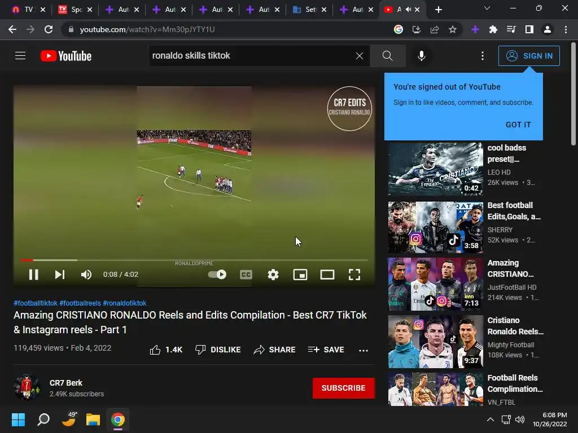Image resolution: width=578 pixels, height=433 pixels.
Task: Expand tab search chevron
Action: (487, 8)
